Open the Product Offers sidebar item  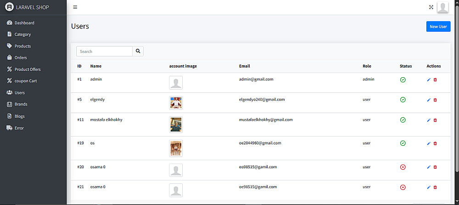(x=28, y=69)
